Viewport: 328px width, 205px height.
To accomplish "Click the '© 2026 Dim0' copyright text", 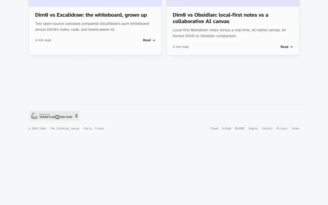I will (x=37, y=128).
